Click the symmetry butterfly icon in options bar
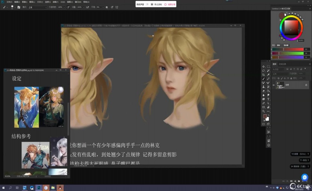The image size is (312, 191). pyautogui.click(x=117, y=7)
